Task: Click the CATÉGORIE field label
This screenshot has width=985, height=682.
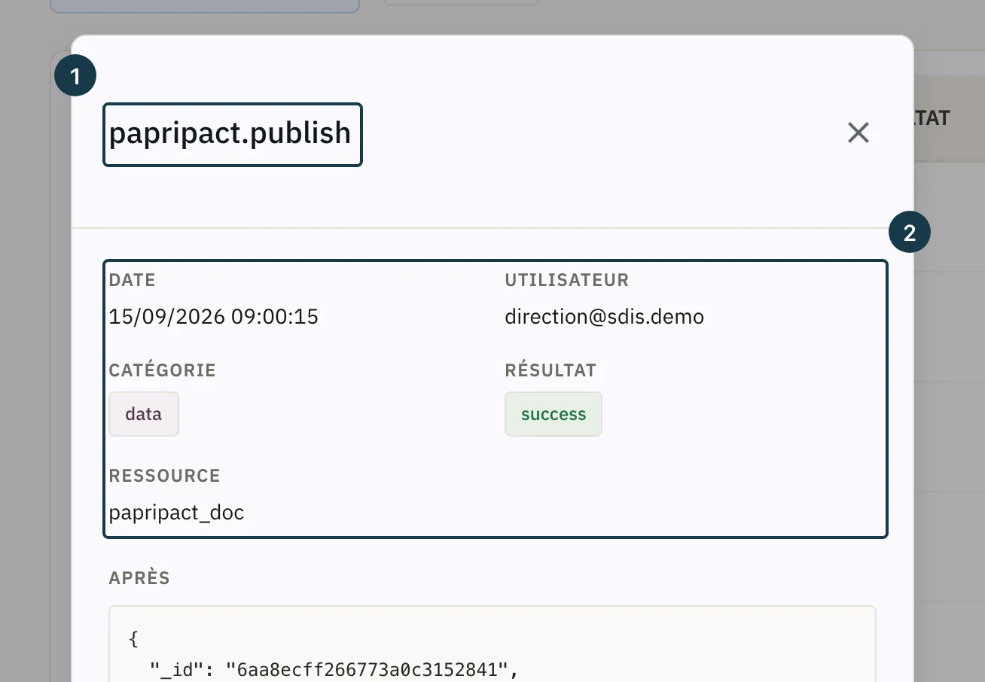Action: coord(163,370)
